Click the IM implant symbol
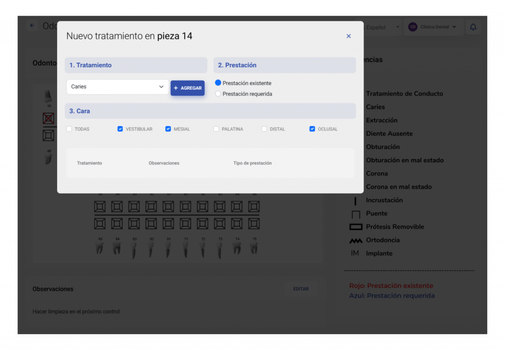Viewport: 505px width, 350px height. pos(355,253)
